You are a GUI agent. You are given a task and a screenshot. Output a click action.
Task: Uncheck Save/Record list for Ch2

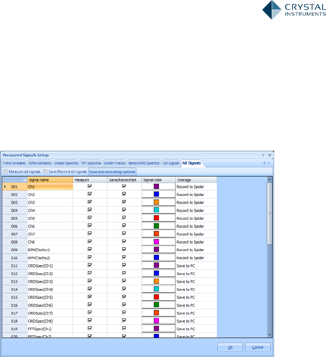tap(124, 194)
